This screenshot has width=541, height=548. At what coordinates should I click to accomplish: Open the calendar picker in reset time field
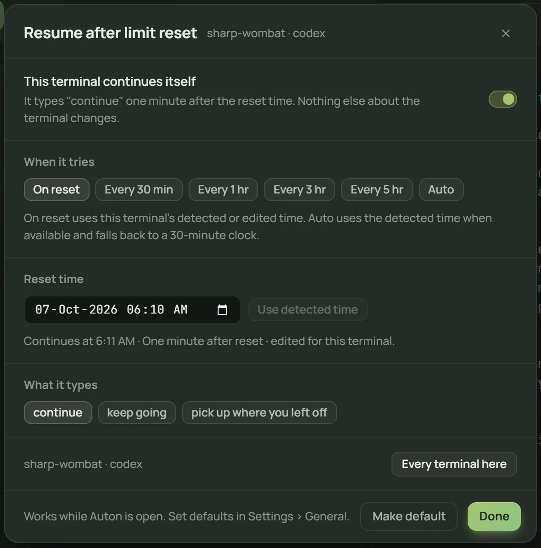222,310
